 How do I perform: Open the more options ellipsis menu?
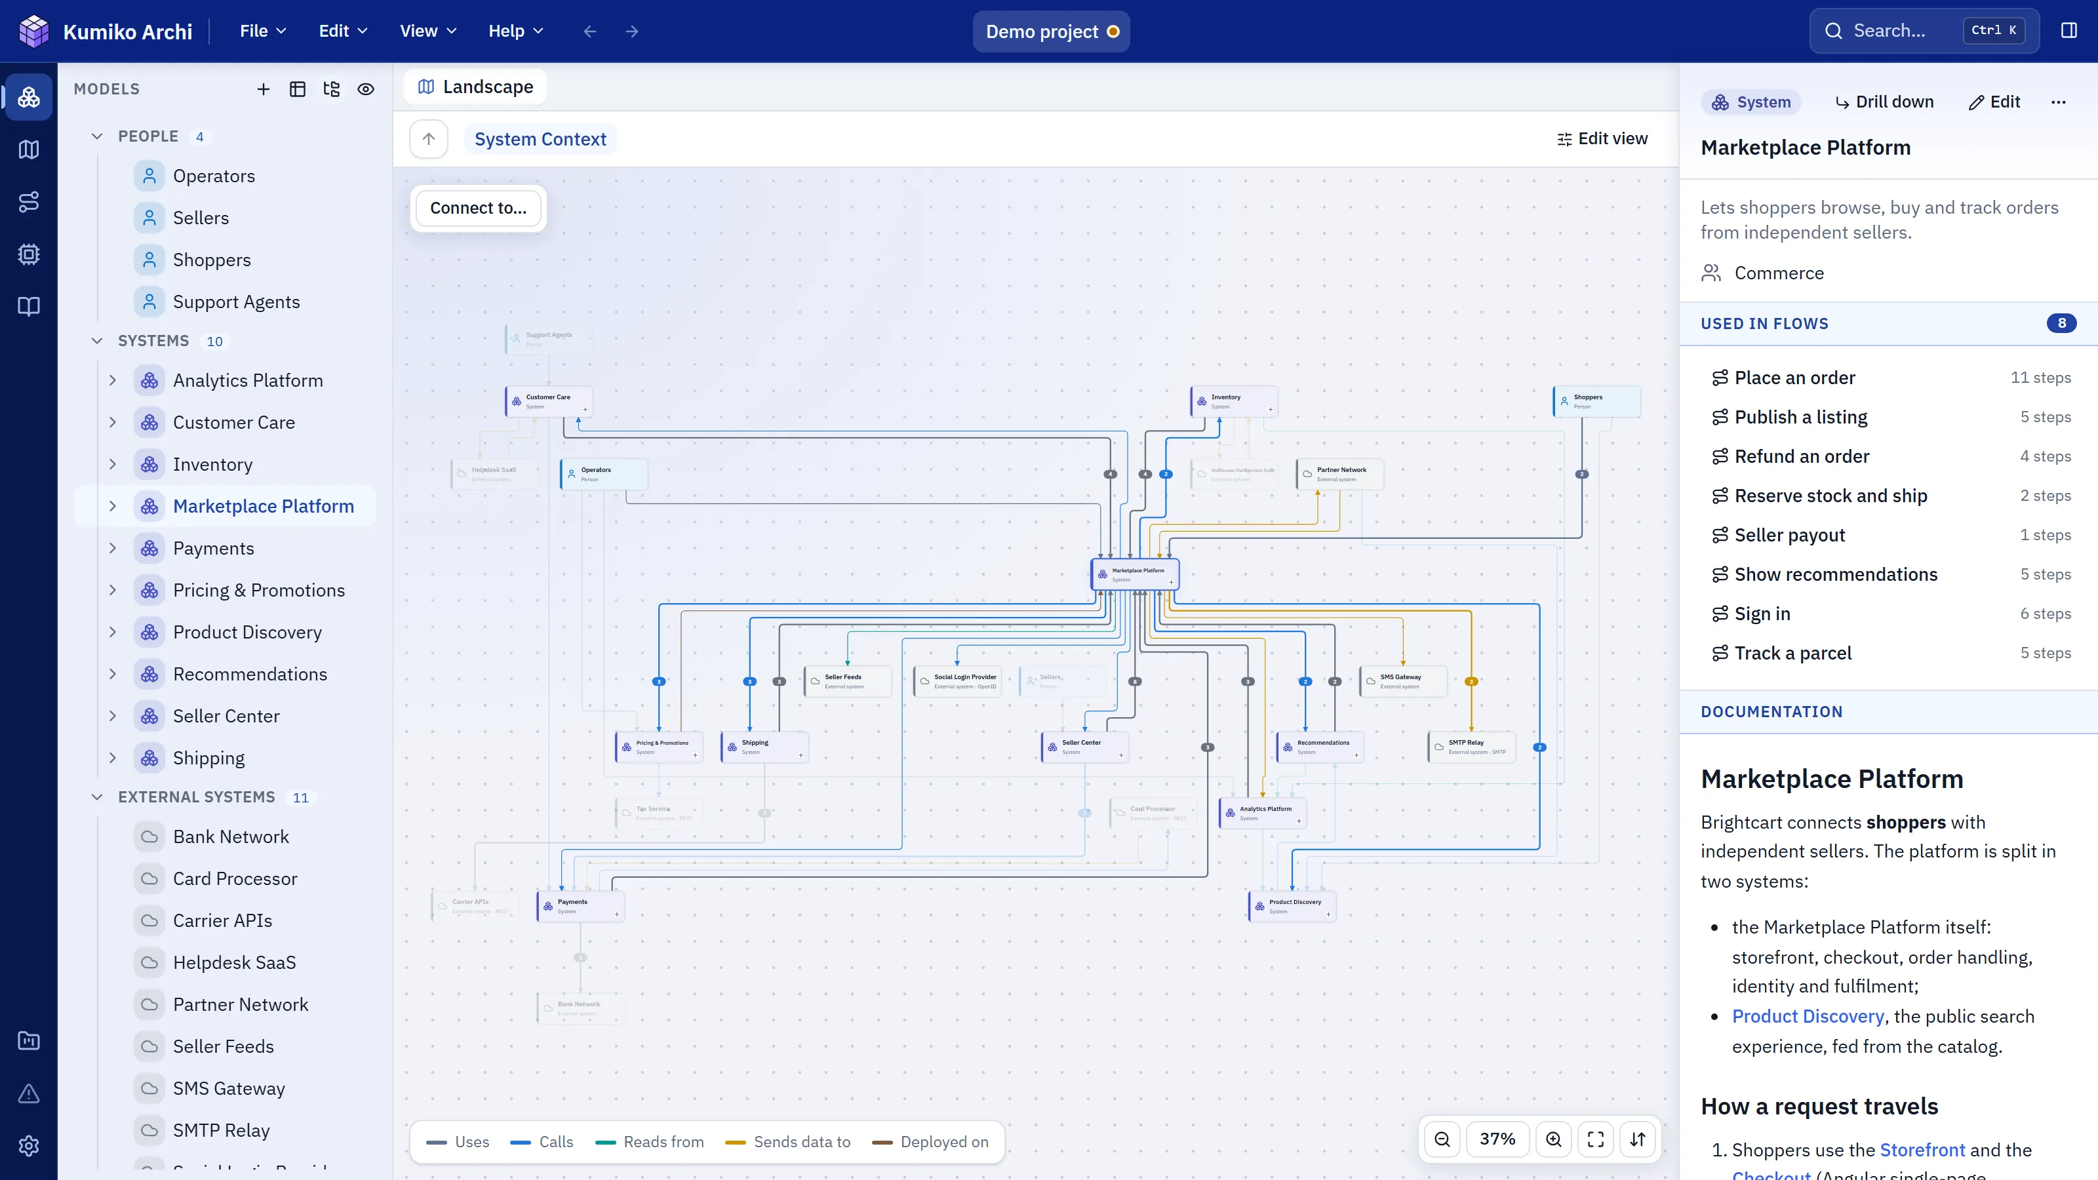point(2059,102)
